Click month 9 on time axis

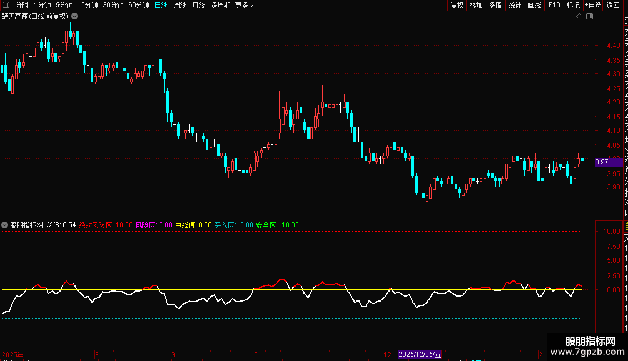(173, 354)
